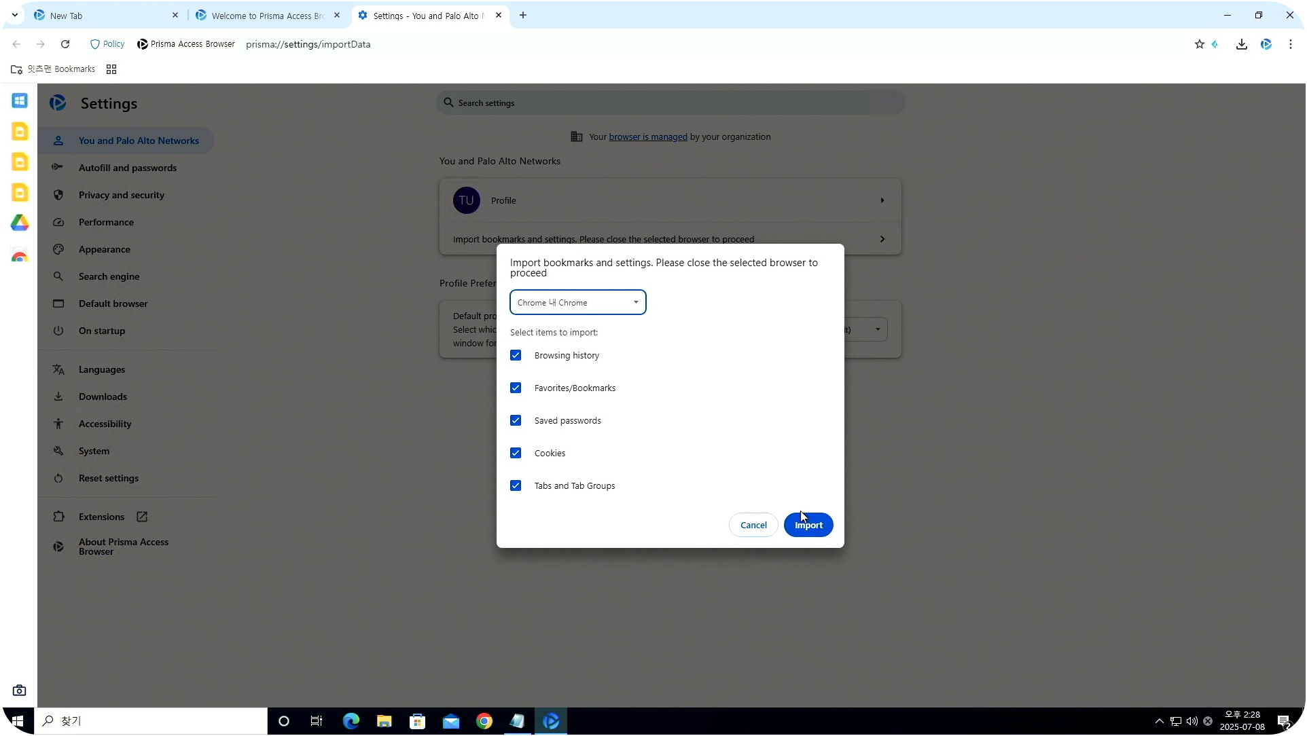Click the address bar URL
This screenshot has height=736, width=1307.
point(308,44)
